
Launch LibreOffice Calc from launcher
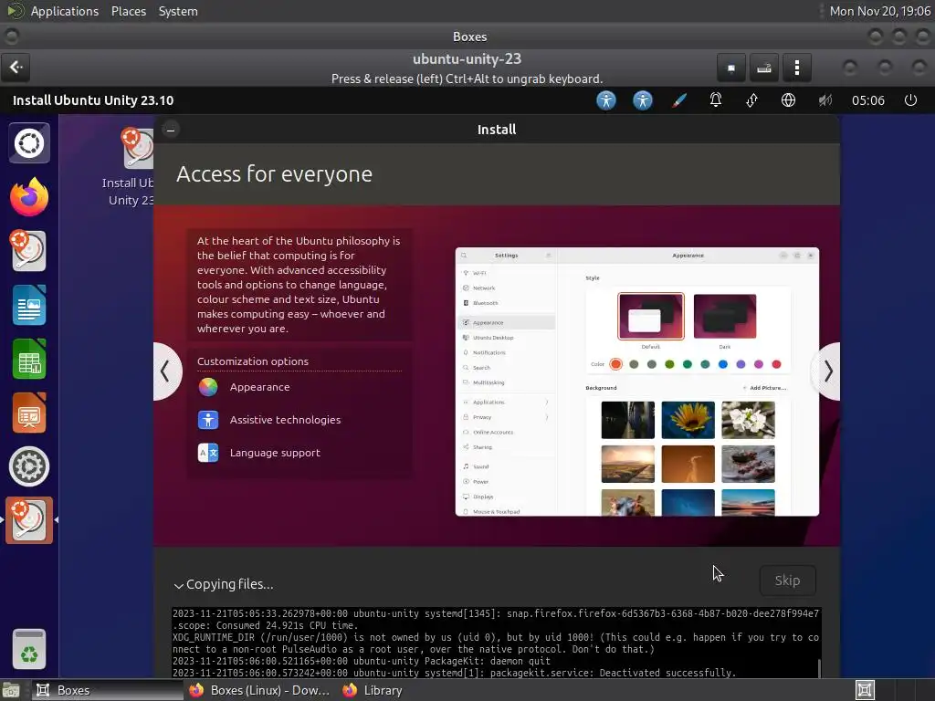pos(29,359)
